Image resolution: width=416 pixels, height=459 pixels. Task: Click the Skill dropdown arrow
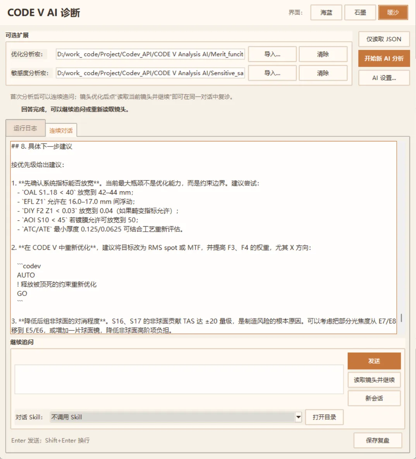pyautogui.click(x=298, y=417)
